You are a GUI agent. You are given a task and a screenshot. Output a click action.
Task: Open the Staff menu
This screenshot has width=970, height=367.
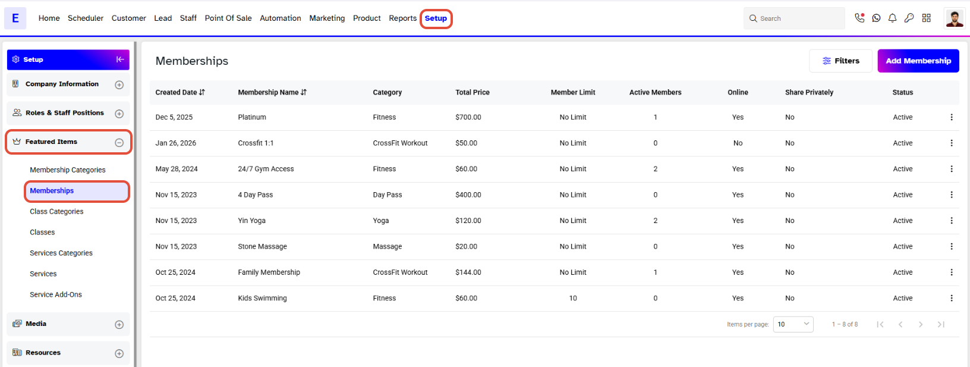pos(188,18)
